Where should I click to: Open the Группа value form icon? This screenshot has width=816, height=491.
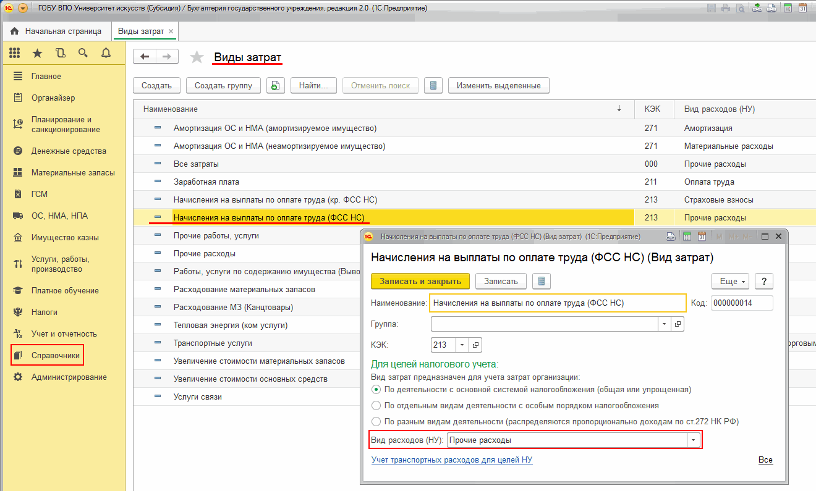point(678,324)
